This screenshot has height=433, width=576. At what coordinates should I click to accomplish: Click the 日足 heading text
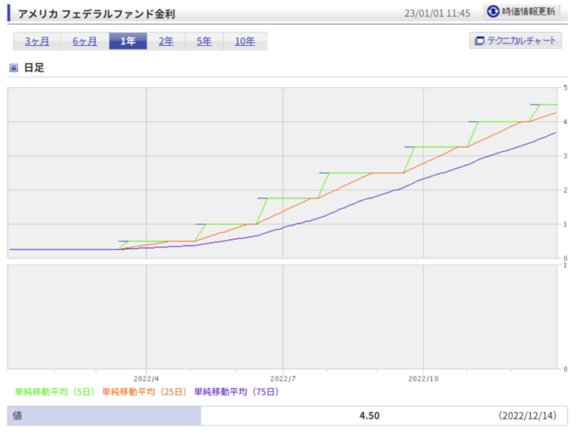(34, 68)
